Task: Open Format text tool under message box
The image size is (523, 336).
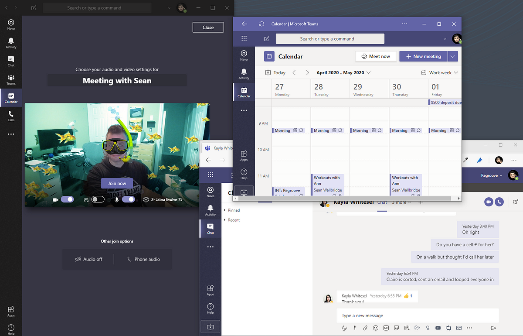Action: tap(344, 328)
